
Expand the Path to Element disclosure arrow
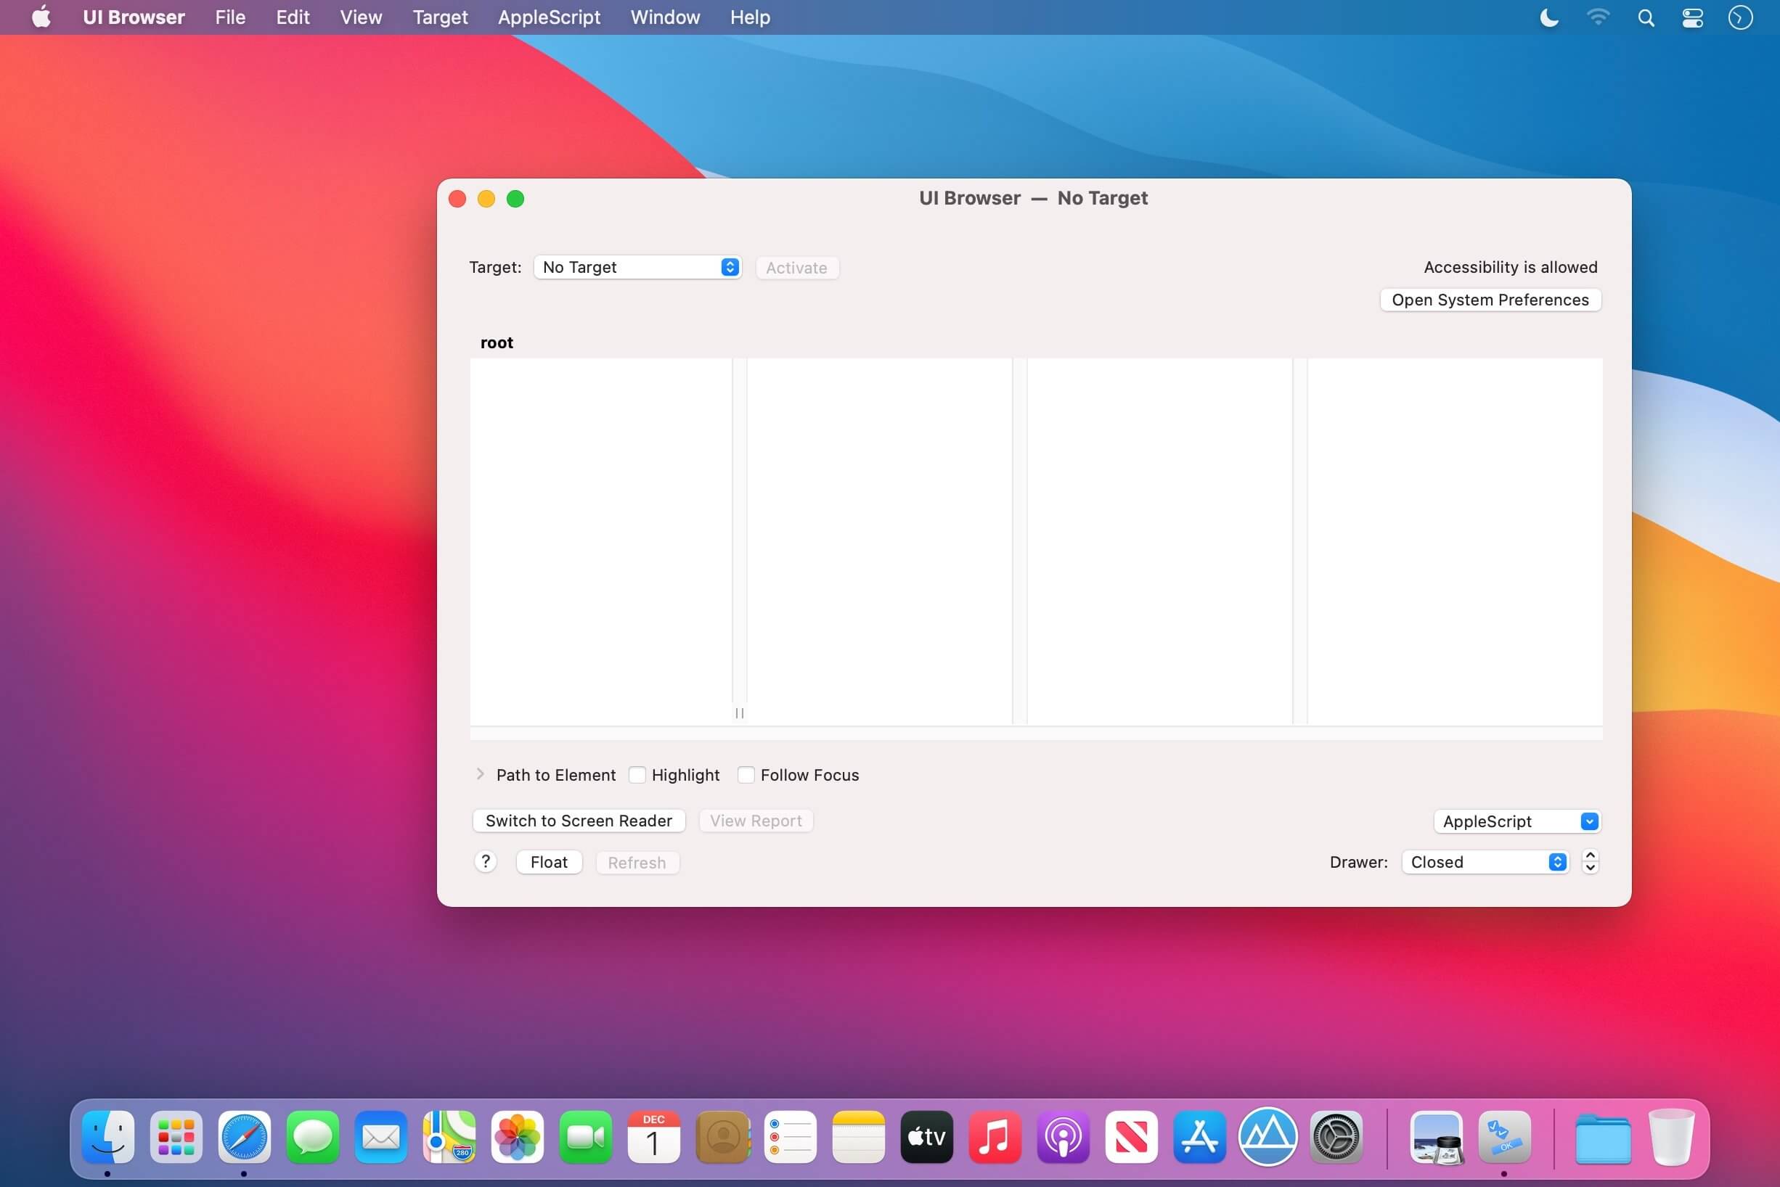[x=481, y=773]
